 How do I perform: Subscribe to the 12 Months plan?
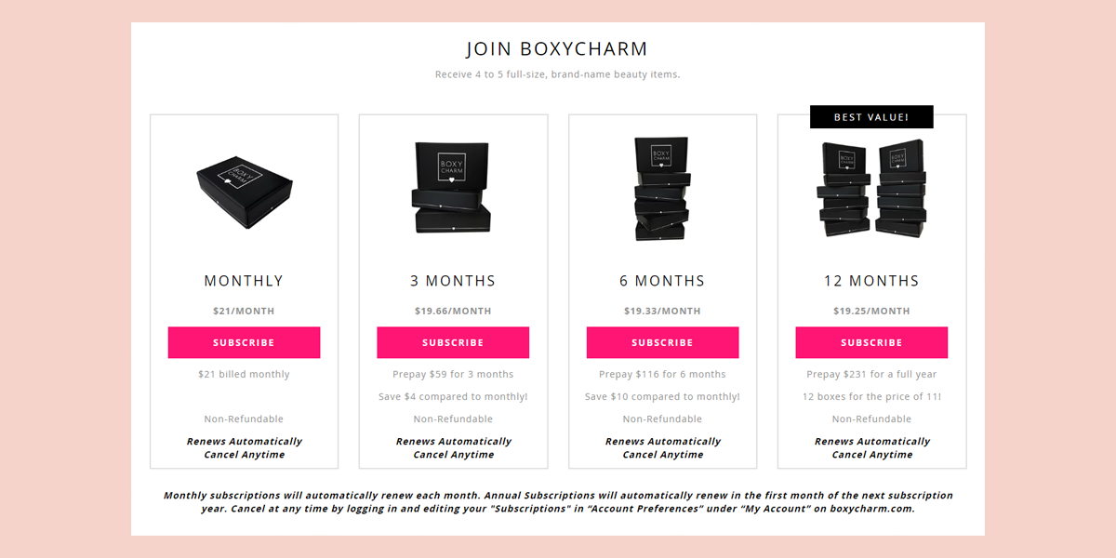(x=871, y=342)
